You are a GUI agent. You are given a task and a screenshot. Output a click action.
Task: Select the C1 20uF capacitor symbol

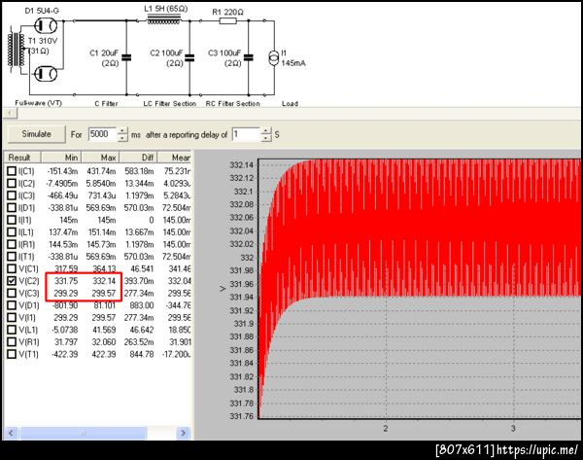coord(126,57)
